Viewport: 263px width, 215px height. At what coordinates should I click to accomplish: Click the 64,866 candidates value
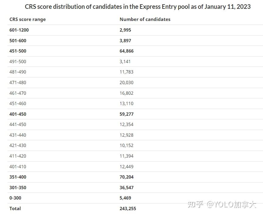(127, 51)
